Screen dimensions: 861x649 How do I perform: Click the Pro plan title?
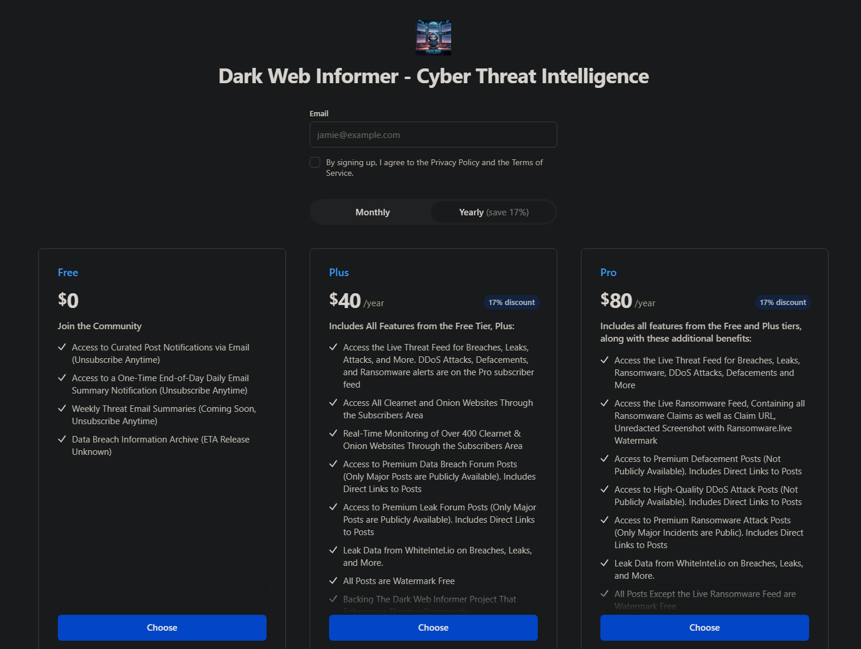point(608,273)
